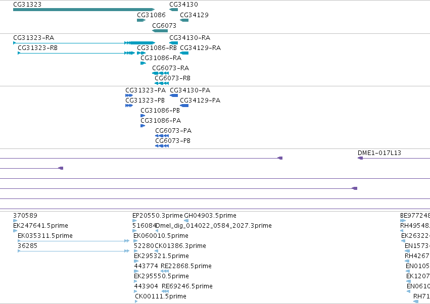Select the EP20550.3prime EST label
The height and width of the screenshot is (304, 430).
[158, 216]
